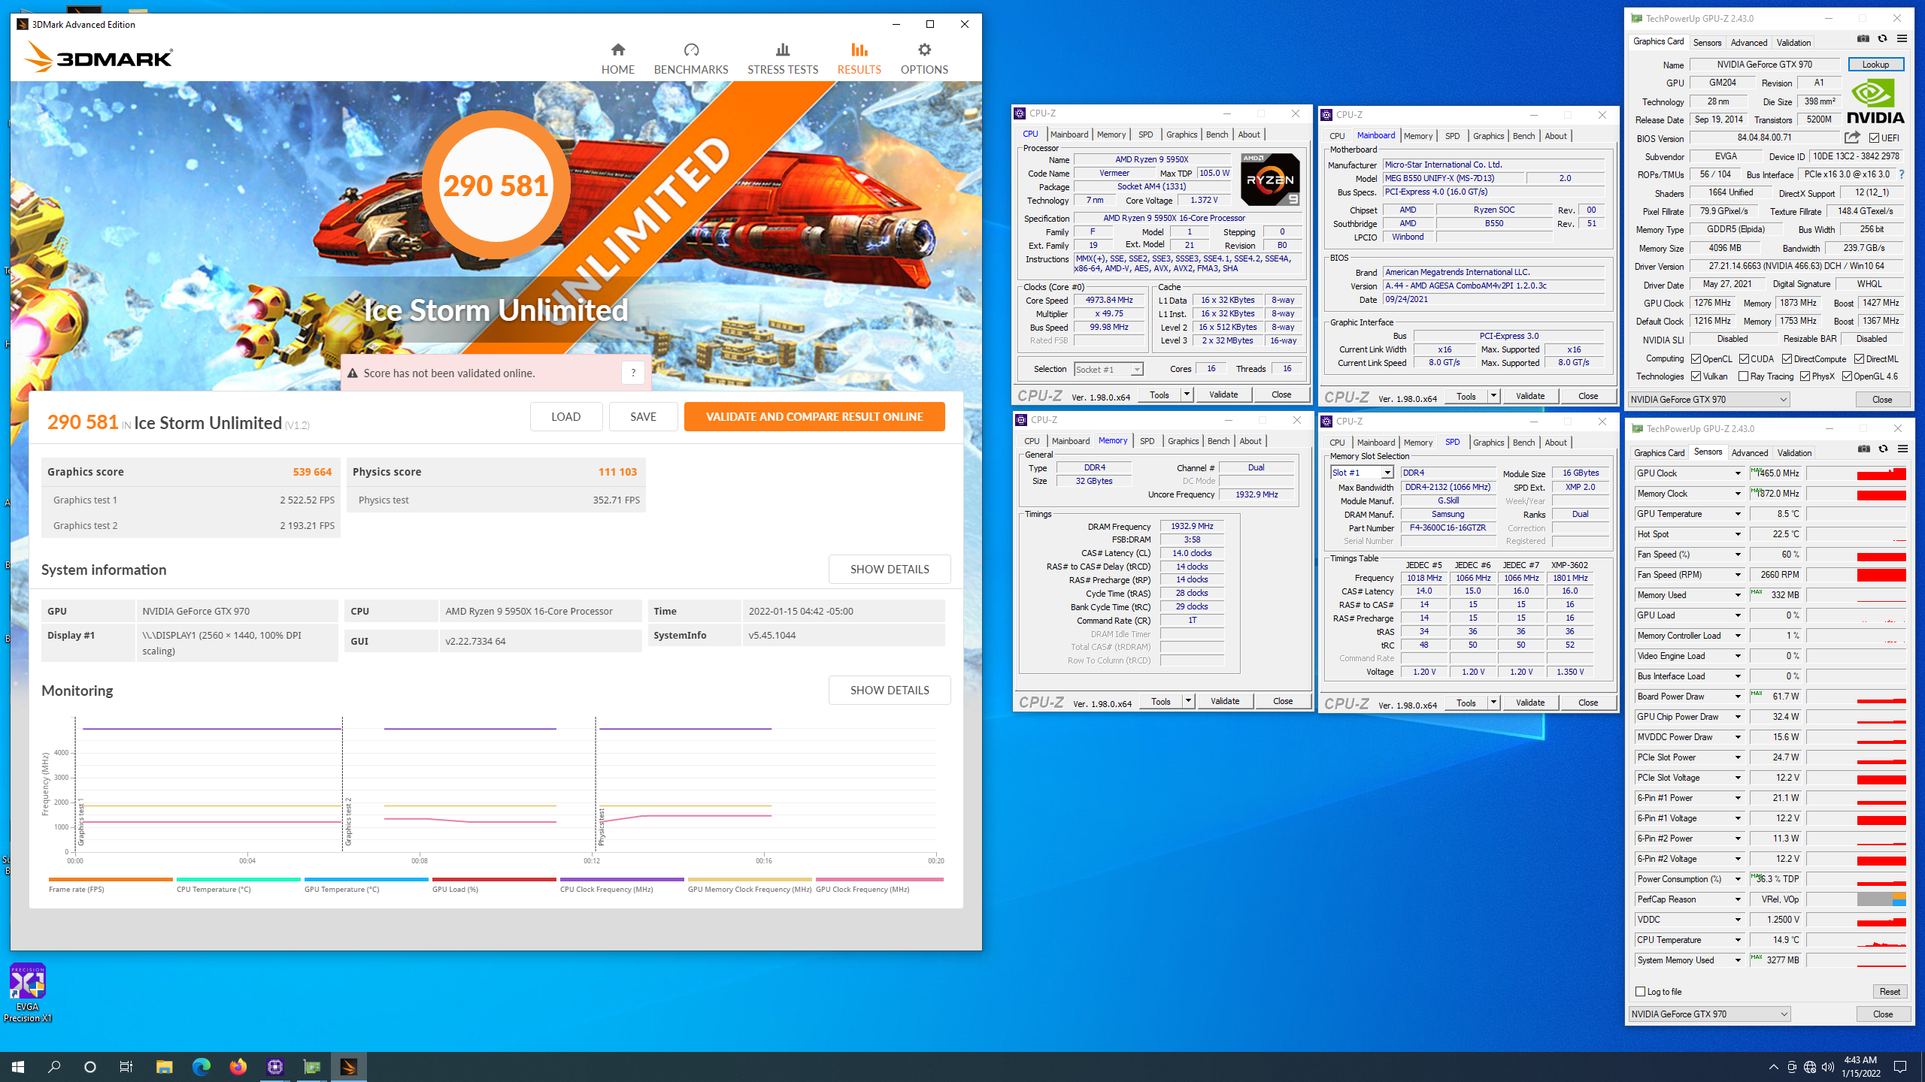Viewport: 1925px width, 1082px height.
Task: Enable the Log to file checkbox
Action: [1641, 992]
